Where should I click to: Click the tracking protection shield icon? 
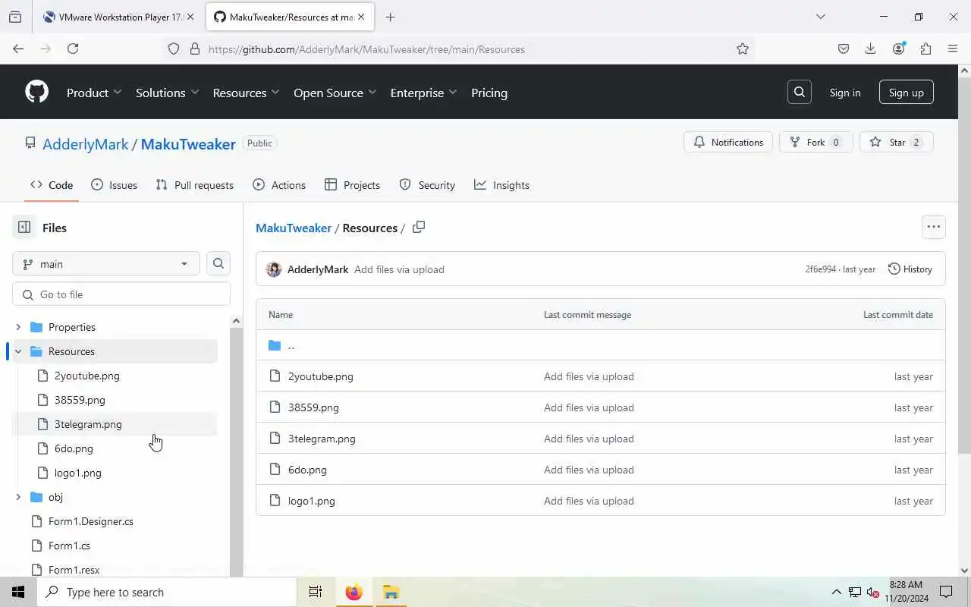174,49
